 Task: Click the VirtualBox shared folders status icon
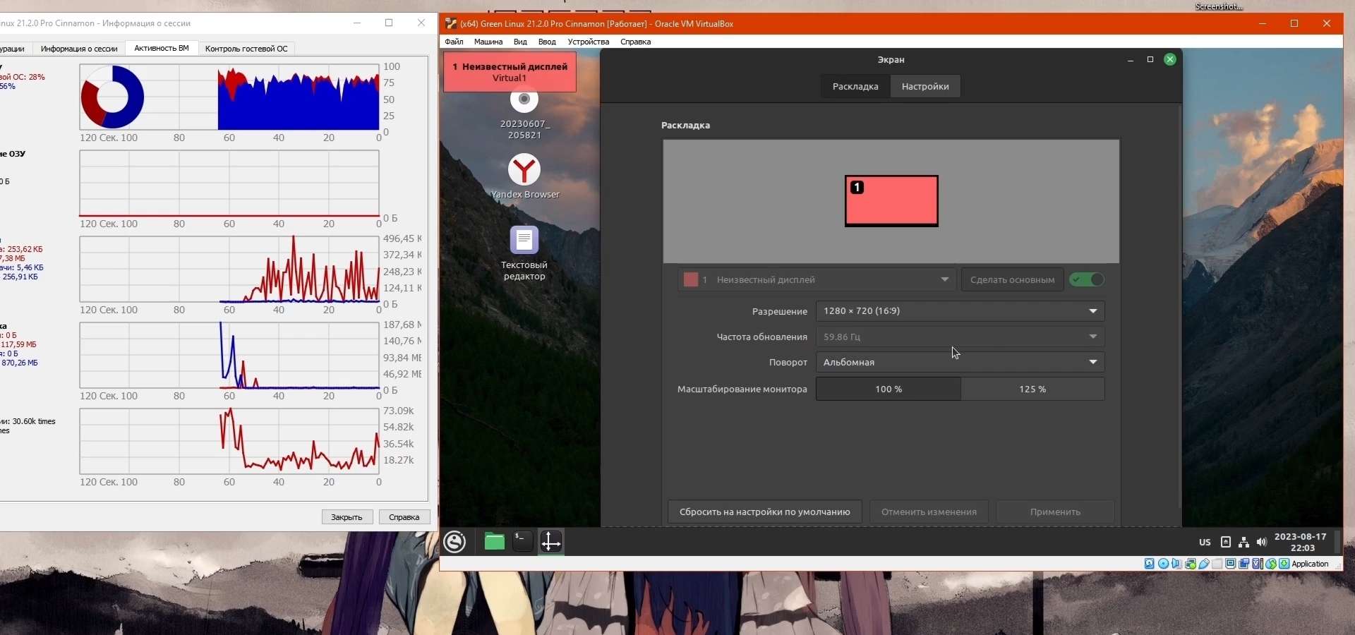[x=1217, y=564]
